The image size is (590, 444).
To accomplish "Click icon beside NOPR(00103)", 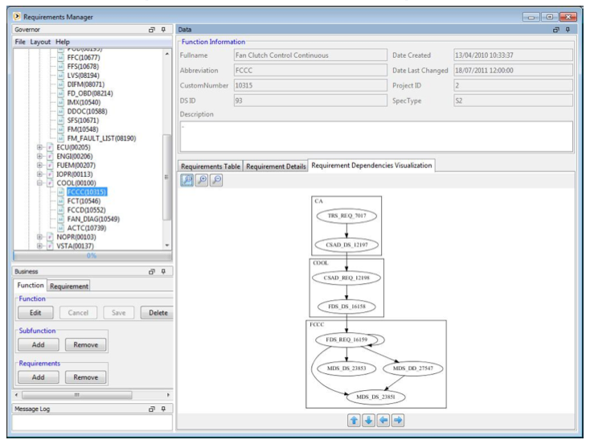I will [50, 236].
